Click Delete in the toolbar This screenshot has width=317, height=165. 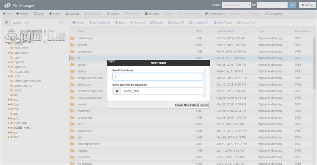(x=113, y=14)
